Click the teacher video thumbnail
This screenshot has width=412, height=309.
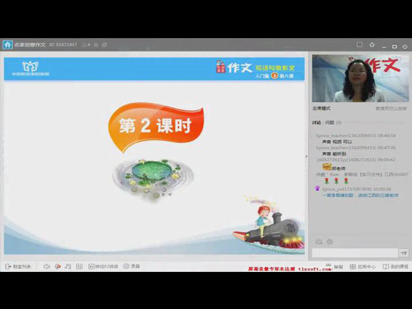pyautogui.click(x=360, y=78)
